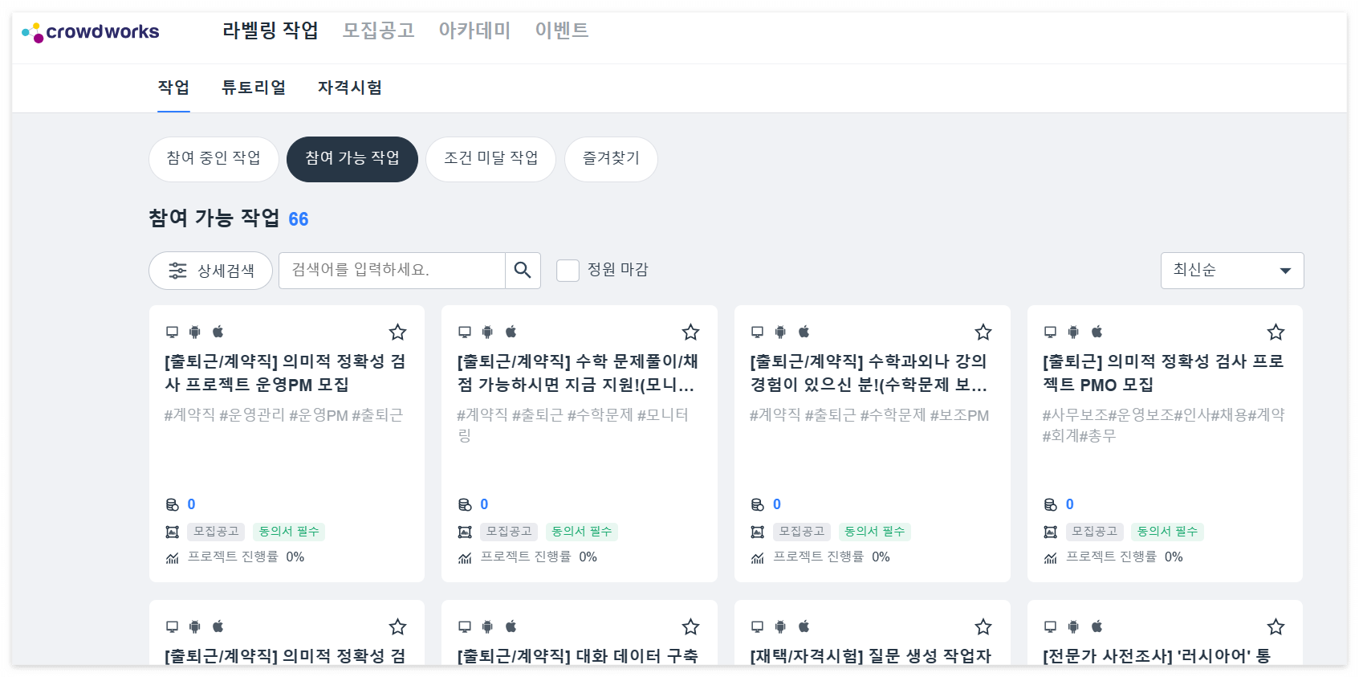1359x677 pixels.
Task: Click the Apple icon on 수학과외나 강의 card
Action: (x=804, y=332)
